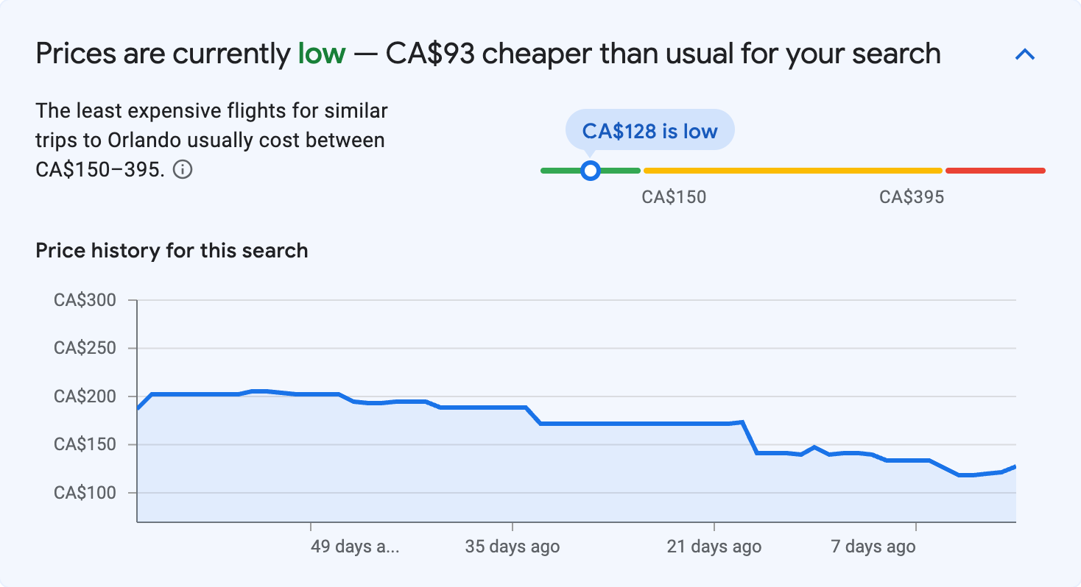Click the info icon next to price range
This screenshot has height=587, width=1081.
click(184, 169)
